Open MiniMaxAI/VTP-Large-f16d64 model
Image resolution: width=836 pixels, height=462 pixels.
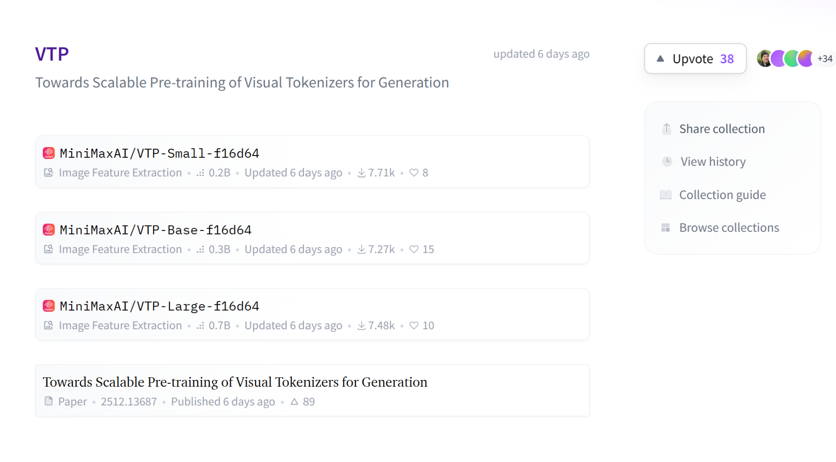point(159,306)
